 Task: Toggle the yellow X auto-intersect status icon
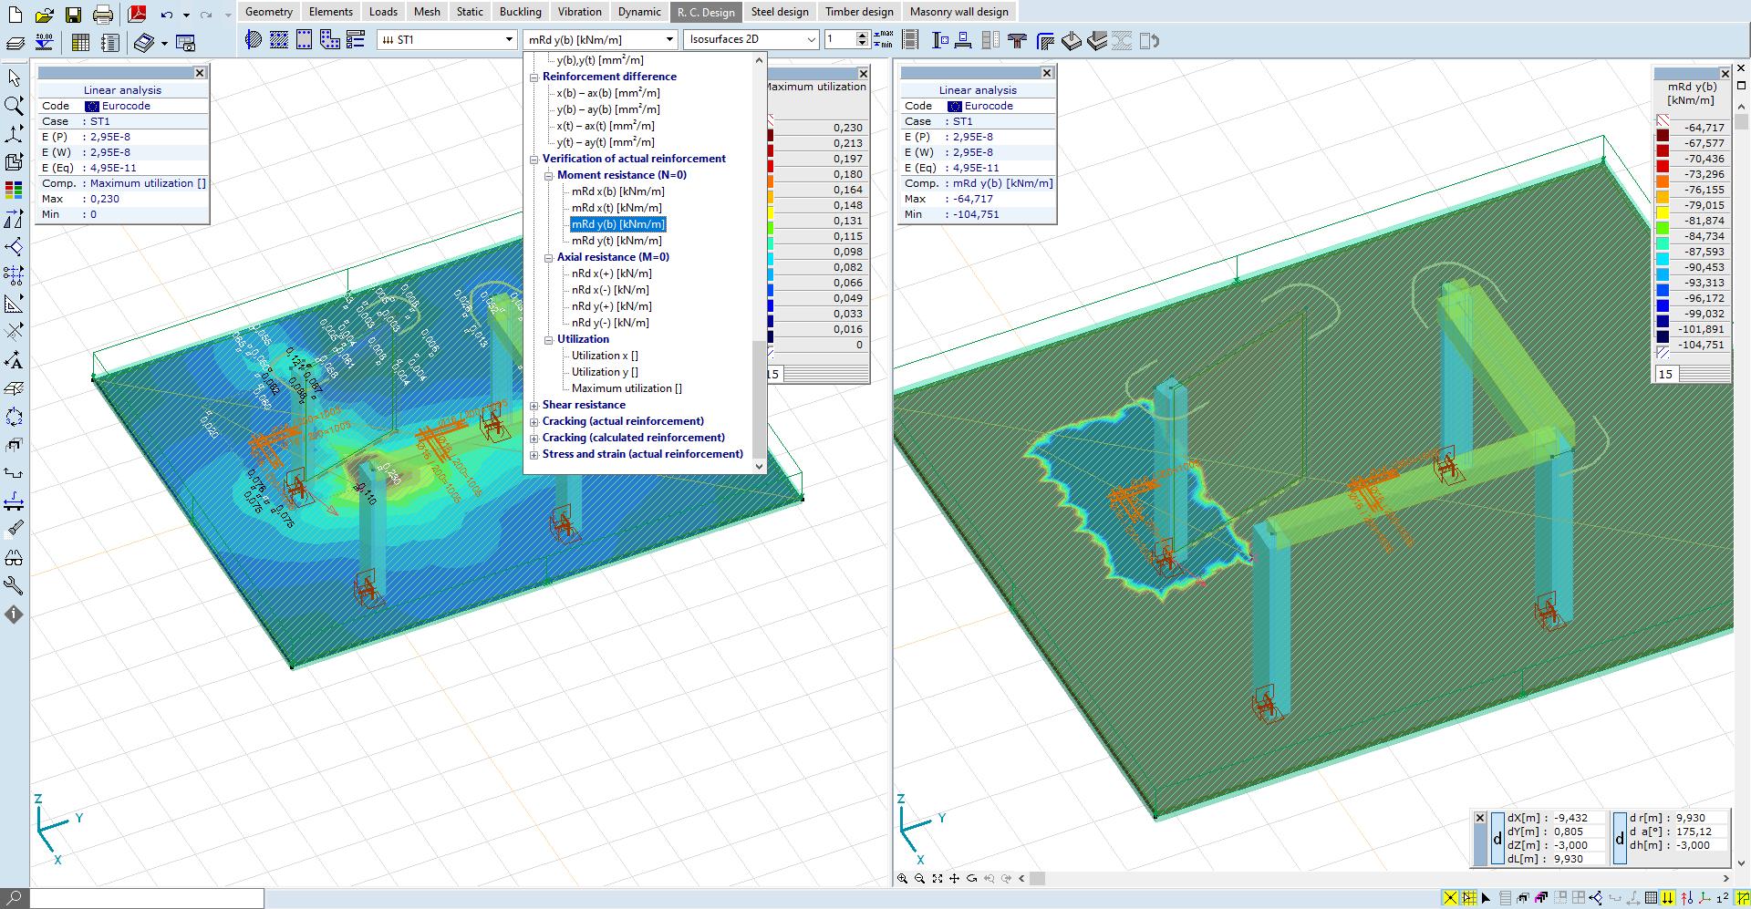coord(1450,898)
